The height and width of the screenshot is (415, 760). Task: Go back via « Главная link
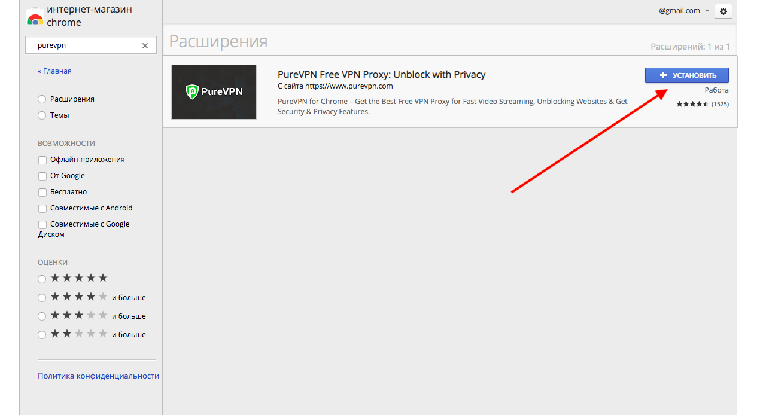(x=54, y=71)
